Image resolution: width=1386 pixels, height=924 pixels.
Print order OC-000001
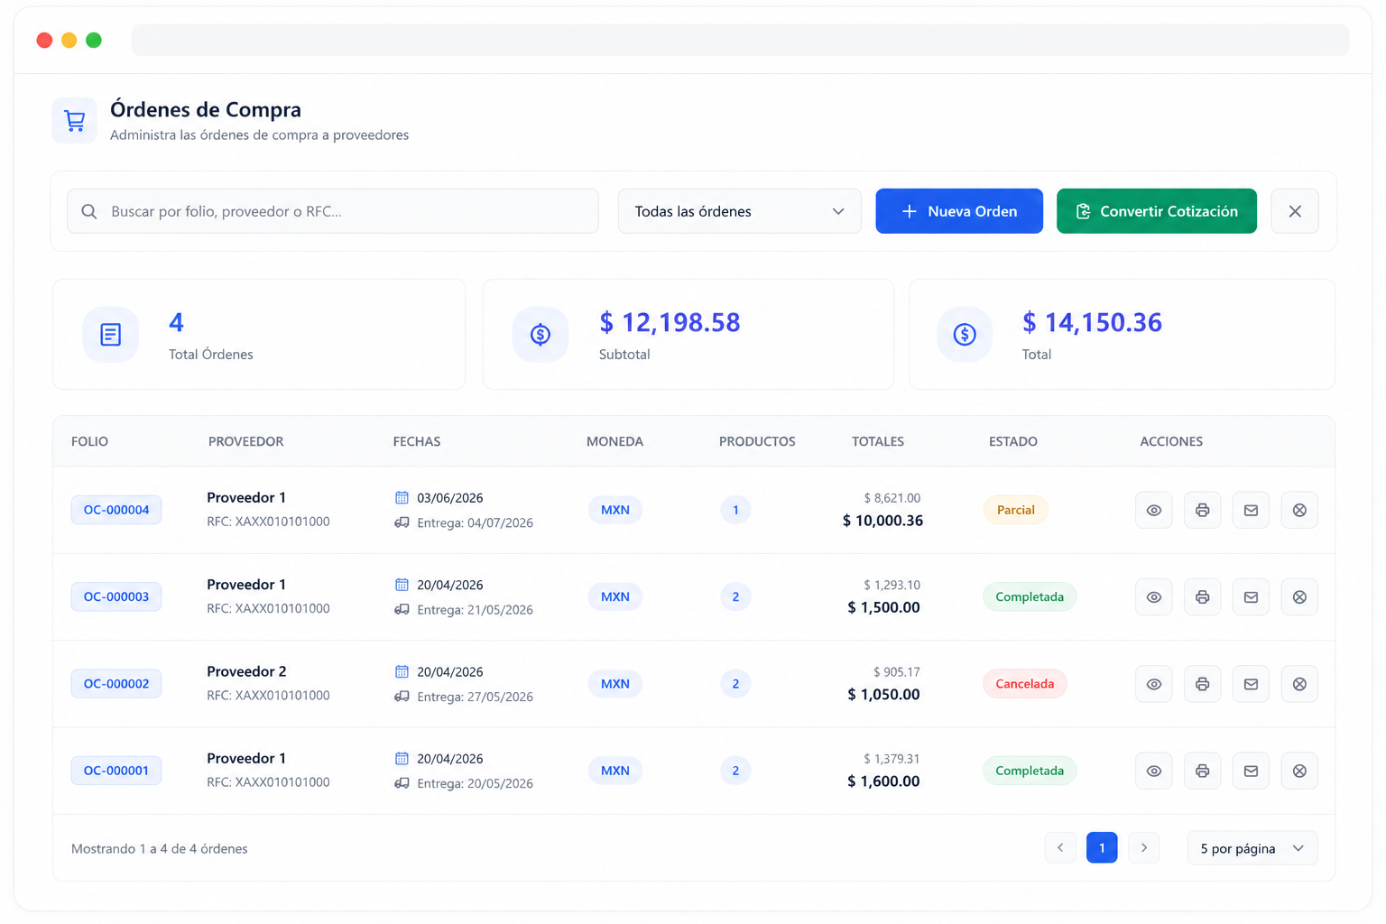1202,771
